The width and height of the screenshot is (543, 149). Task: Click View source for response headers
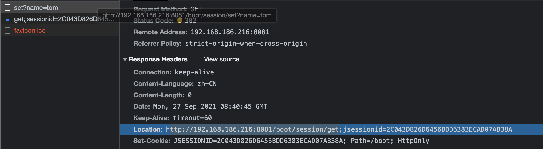(x=221, y=59)
